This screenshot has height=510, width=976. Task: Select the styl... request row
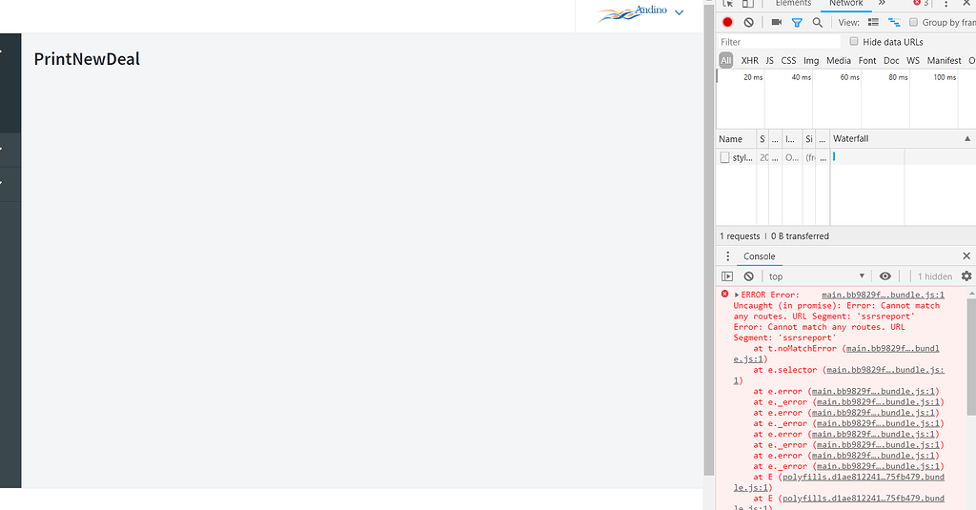[846, 157]
